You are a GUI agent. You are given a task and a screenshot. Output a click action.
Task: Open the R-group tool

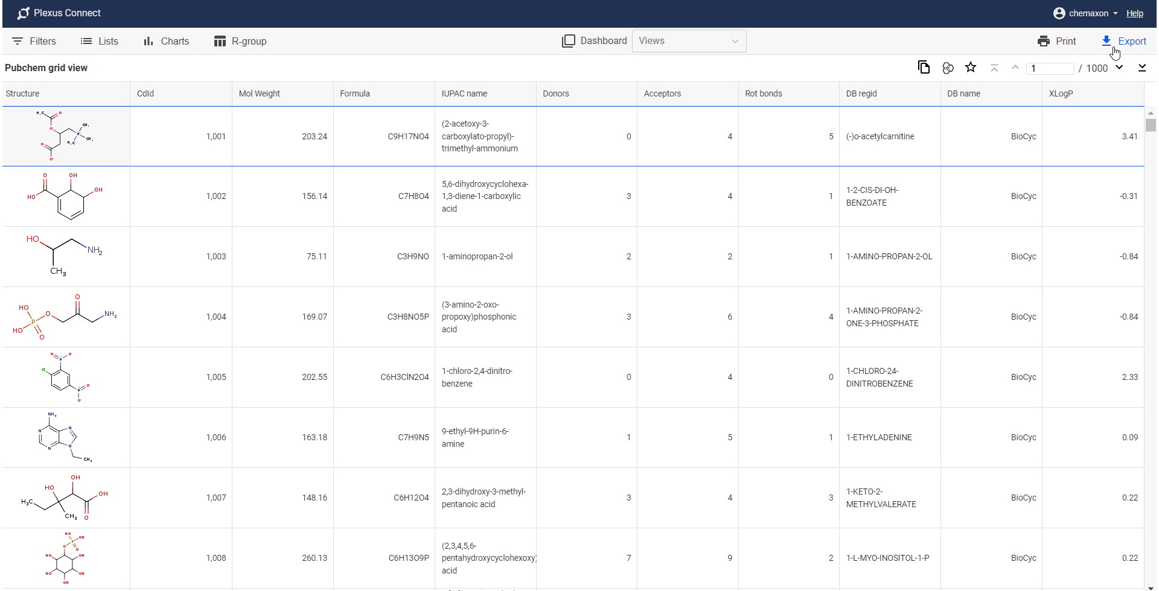click(240, 41)
